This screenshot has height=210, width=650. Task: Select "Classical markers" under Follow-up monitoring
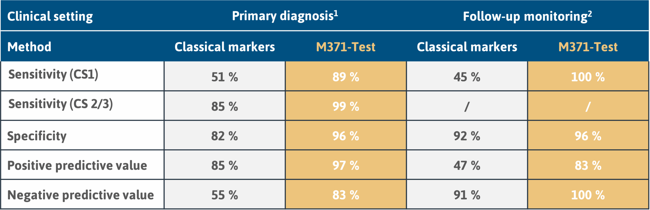[x=467, y=47]
